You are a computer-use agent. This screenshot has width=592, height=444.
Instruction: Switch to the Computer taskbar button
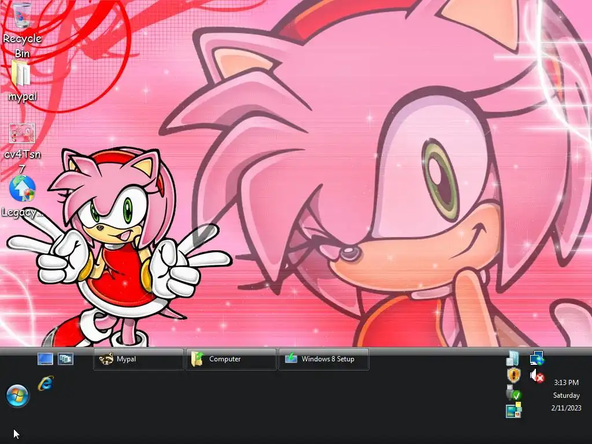(231, 359)
